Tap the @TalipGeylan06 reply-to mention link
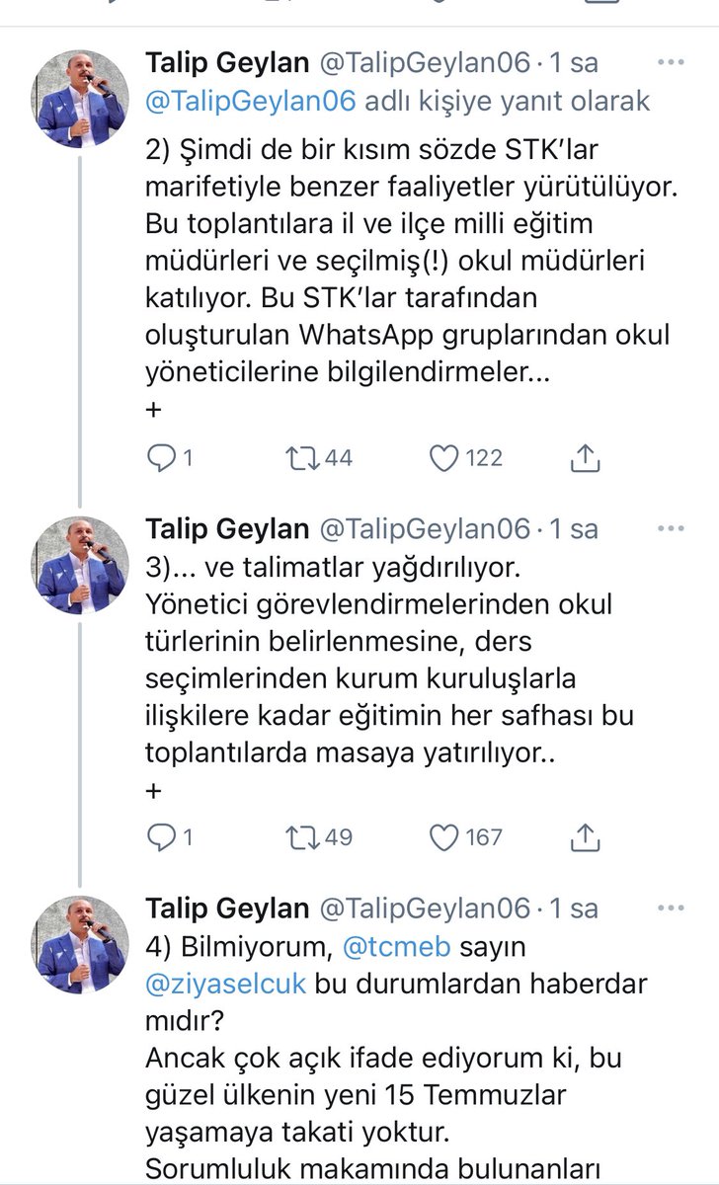The width and height of the screenshot is (719, 1185). coord(251,101)
